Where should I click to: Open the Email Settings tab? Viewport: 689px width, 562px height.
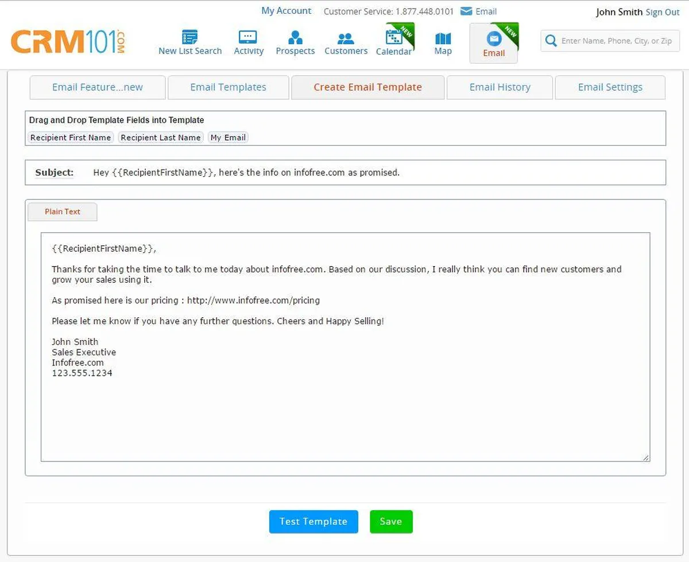610,87
